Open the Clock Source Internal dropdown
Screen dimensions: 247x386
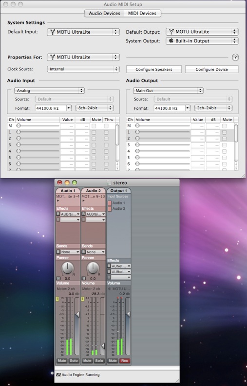pos(83,69)
